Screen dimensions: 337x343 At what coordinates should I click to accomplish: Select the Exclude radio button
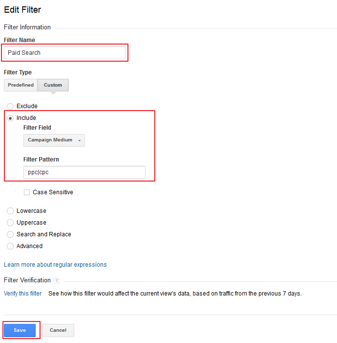pos(10,106)
